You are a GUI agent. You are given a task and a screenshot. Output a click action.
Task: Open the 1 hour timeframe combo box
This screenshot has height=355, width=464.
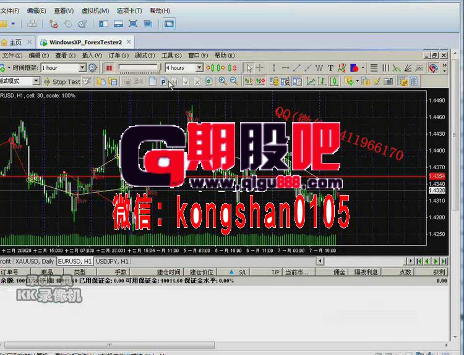(63, 68)
